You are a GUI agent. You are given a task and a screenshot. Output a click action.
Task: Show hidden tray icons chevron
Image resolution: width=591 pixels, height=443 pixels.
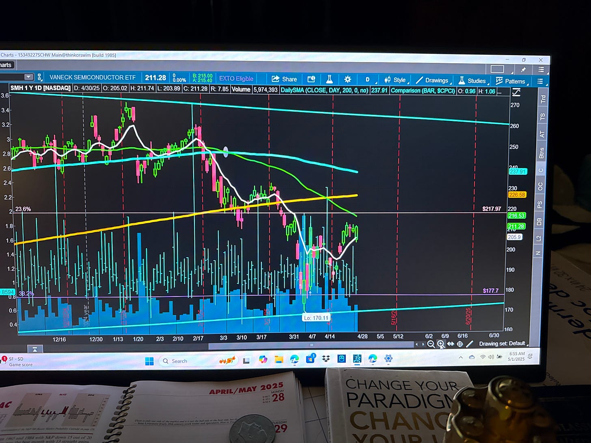pyautogui.click(x=461, y=357)
